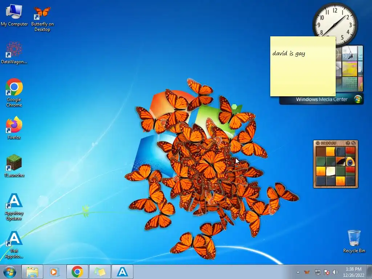Click the Windows Media Center orb logo
This screenshot has width=372, height=279.
[x=358, y=99]
